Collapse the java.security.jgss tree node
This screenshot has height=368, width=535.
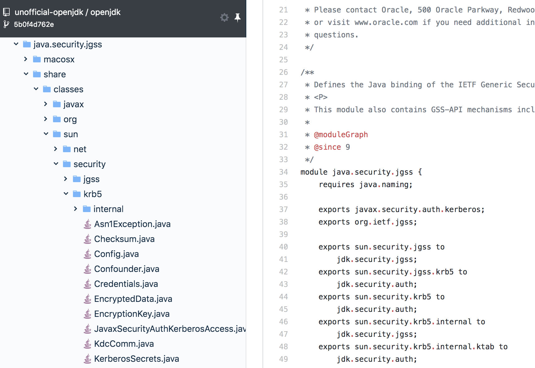16,44
